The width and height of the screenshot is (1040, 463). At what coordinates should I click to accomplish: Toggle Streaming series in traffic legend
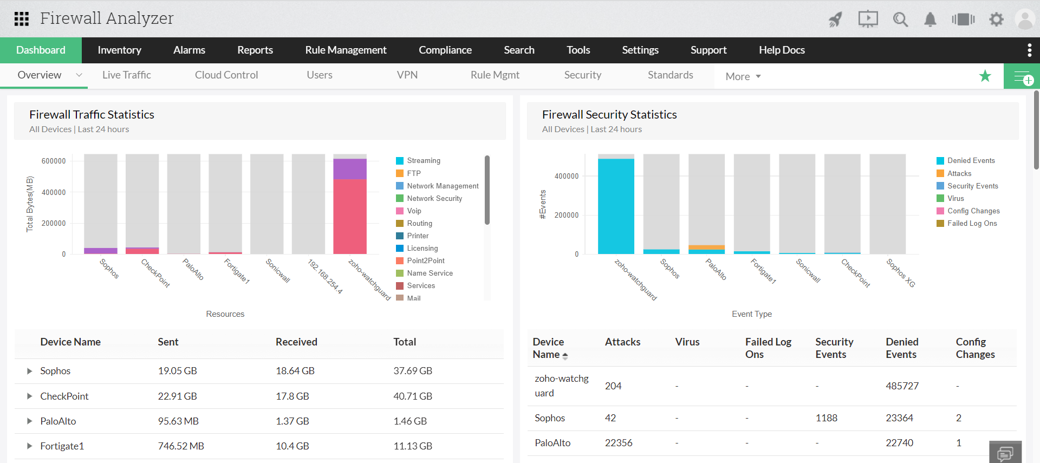423,161
